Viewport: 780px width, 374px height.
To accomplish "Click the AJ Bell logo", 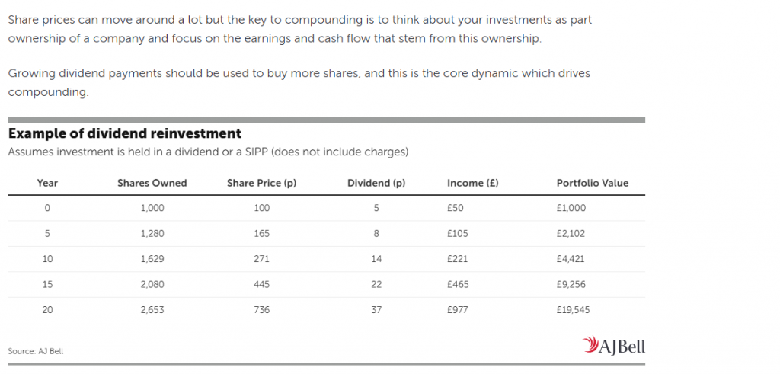I will pyautogui.click(x=613, y=345).
